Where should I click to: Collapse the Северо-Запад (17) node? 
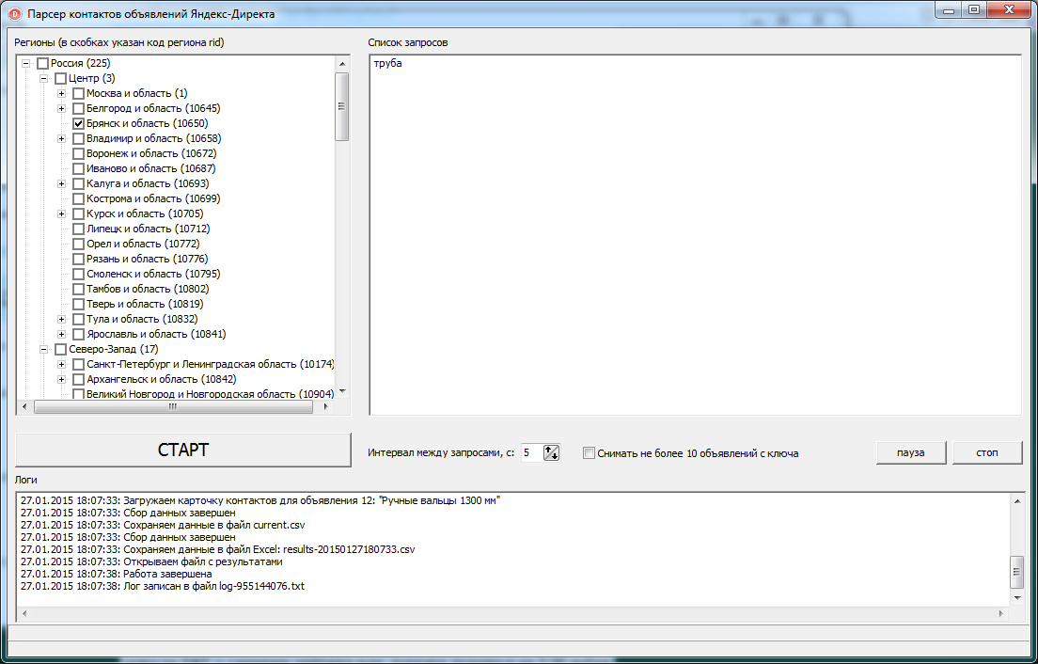(x=43, y=350)
